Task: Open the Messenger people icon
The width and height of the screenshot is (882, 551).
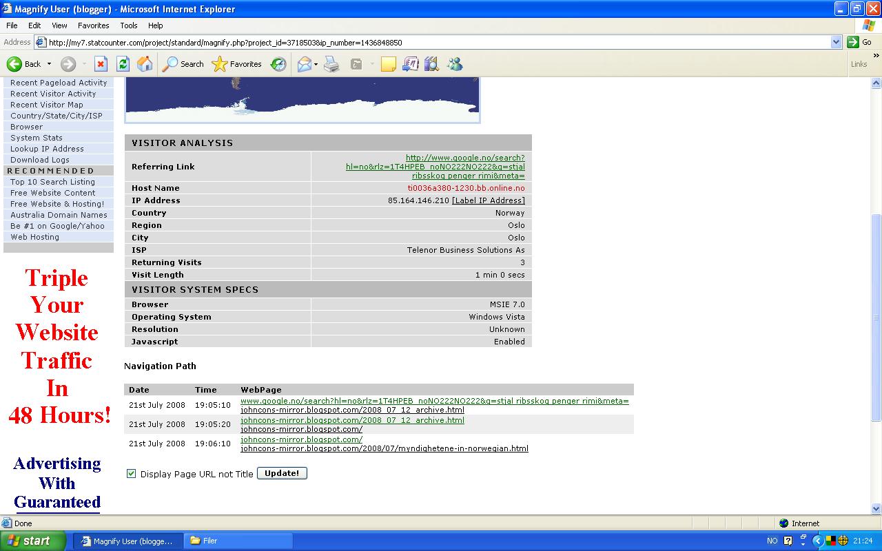Action: click(x=455, y=64)
